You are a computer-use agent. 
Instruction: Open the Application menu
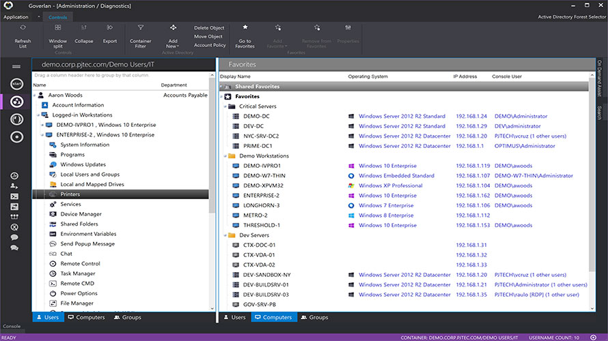pyautogui.click(x=16, y=17)
